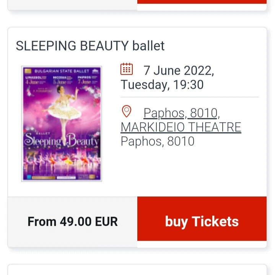
Task: Click the From 49.00 EUR price label
Action: tap(73, 221)
